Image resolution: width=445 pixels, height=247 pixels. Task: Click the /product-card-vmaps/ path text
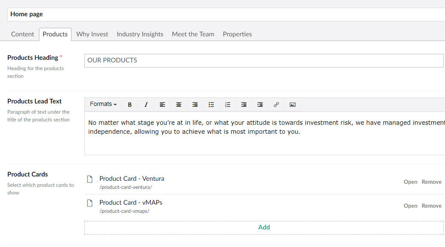(x=124, y=211)
